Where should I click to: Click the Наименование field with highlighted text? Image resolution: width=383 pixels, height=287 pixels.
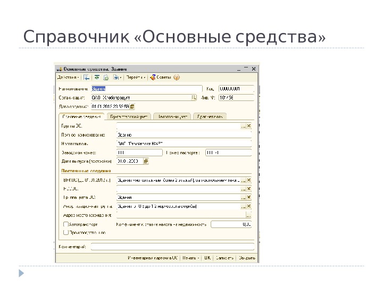click(x=147, y=89)
